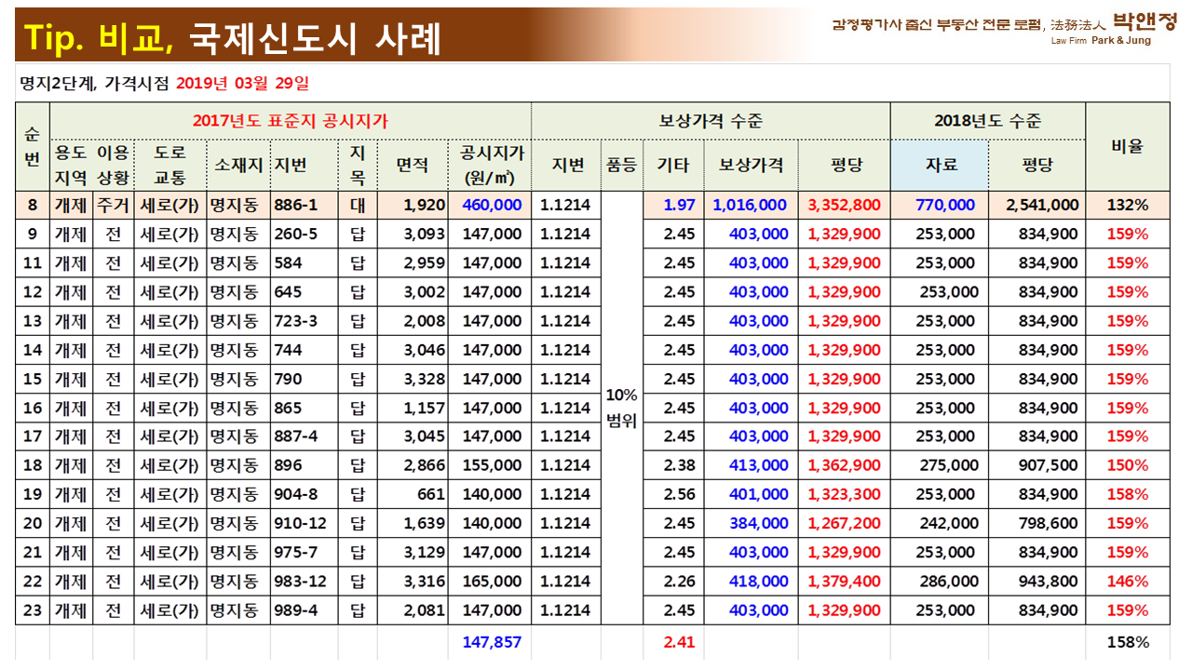
Task: Click the 보상가격 수준 column group header
Action: pyautogui.click(x=710, y=120)
